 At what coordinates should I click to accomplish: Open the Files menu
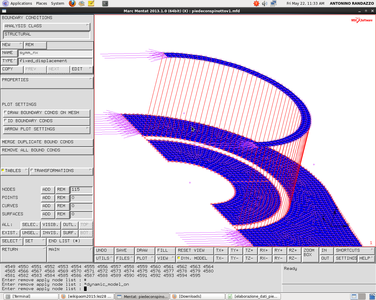pyautogui.click(x=125, y=258)
